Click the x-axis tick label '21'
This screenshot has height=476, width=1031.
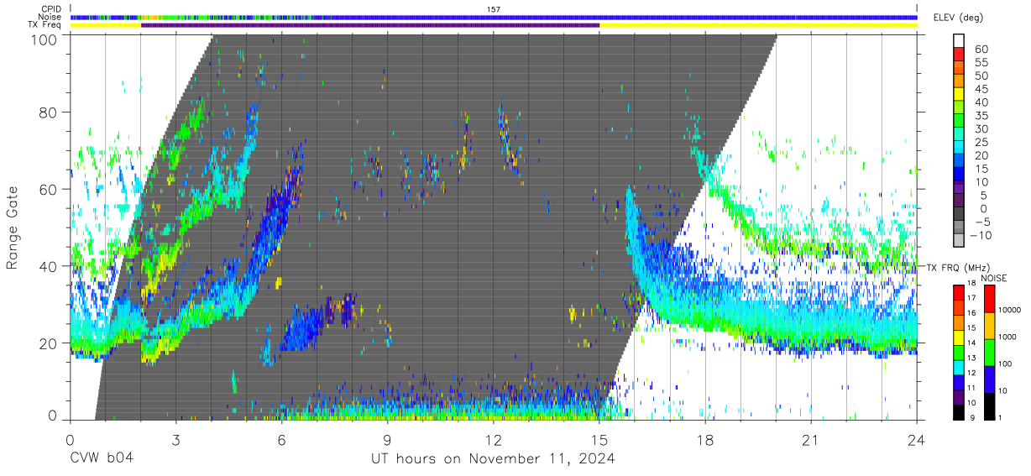tap(811, 440)
